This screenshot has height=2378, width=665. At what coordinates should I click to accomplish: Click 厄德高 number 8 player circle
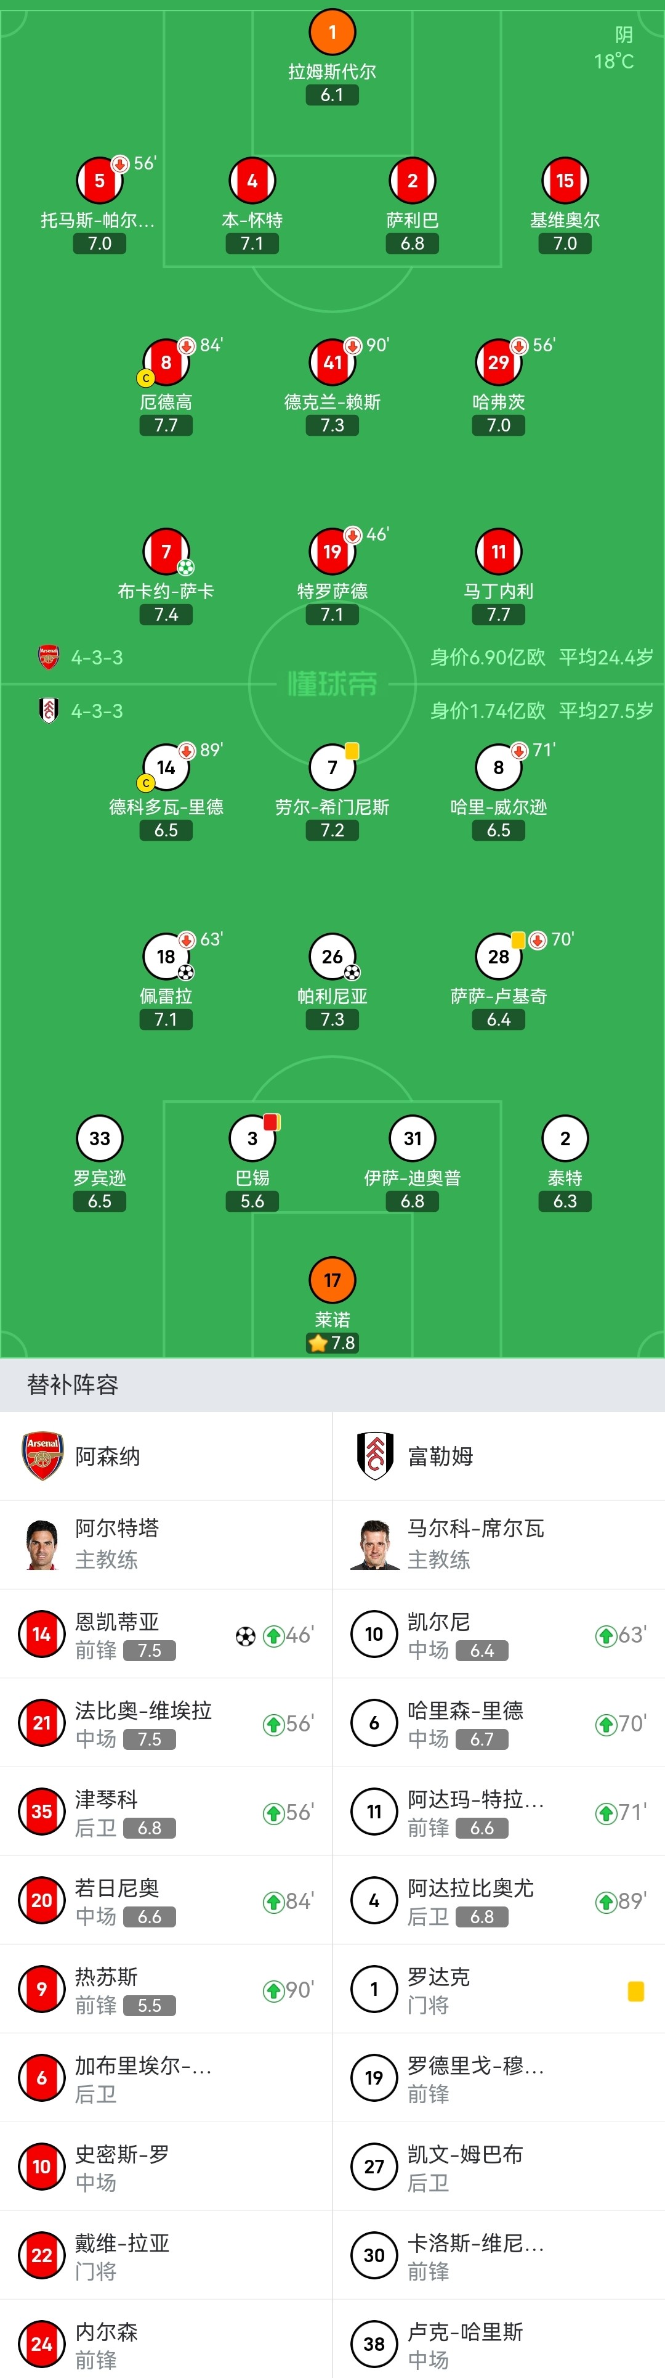pyautogui.click(x=166, y=363)
